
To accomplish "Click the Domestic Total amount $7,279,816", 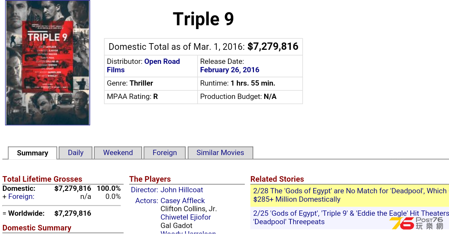I will [x=273, y=47].
